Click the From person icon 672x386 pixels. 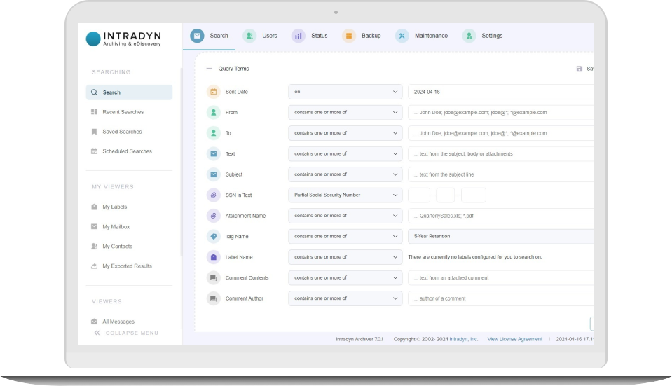click(214, 112)
